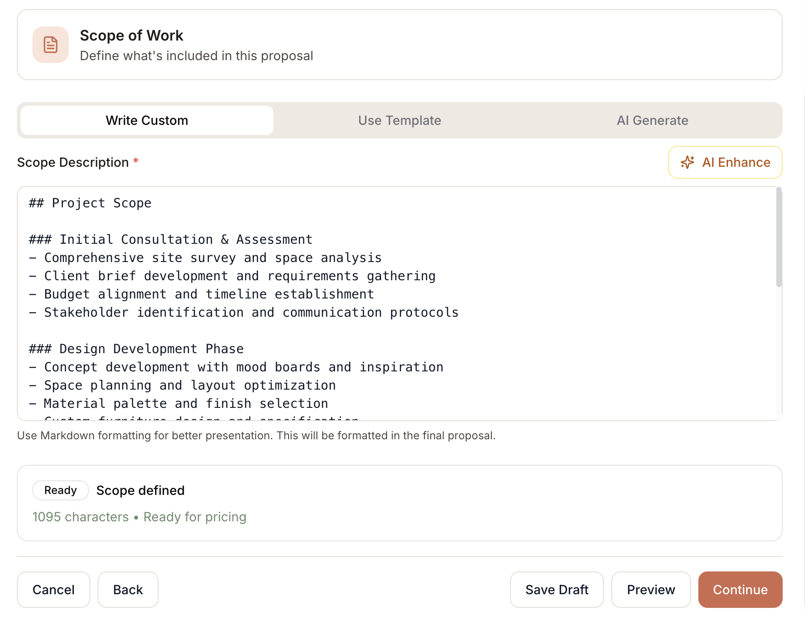This screenshot has height=617, width=805.
Task: Switch to the Use Template tab
Action: 399,120
